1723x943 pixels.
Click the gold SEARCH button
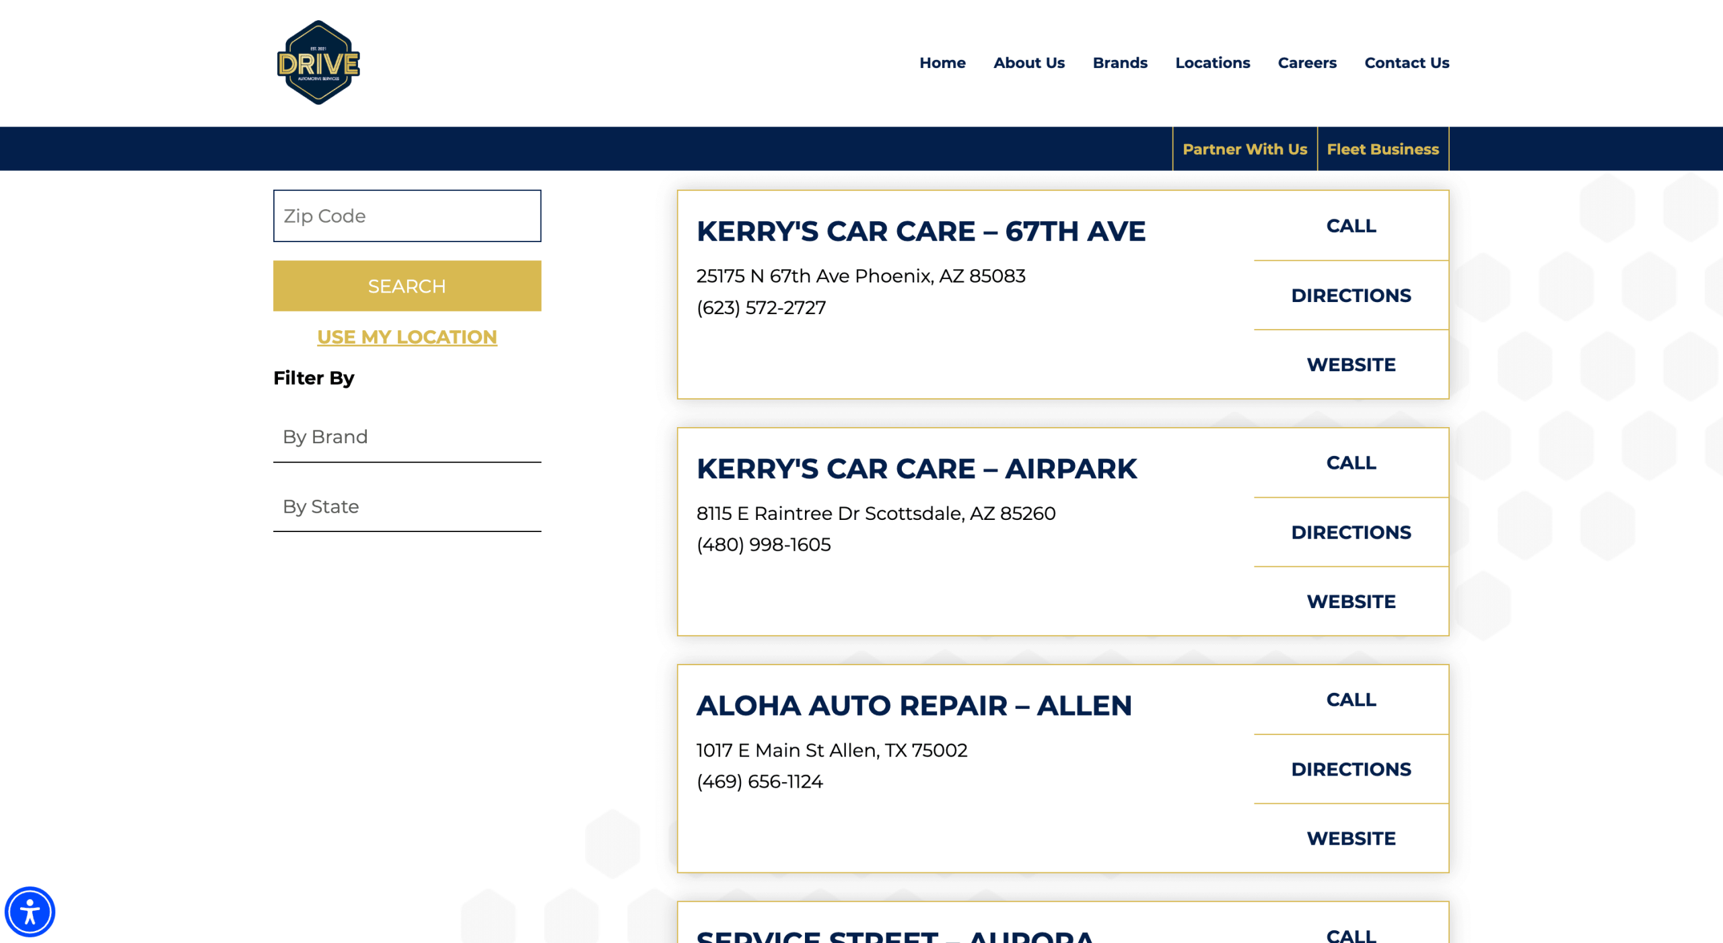[407, 286]
